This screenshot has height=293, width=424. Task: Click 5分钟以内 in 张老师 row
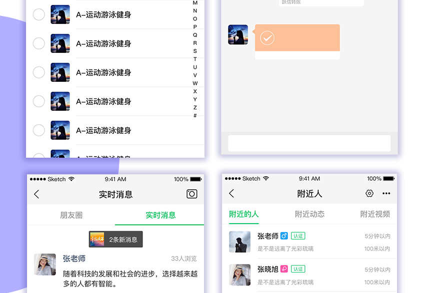point(377,236)
